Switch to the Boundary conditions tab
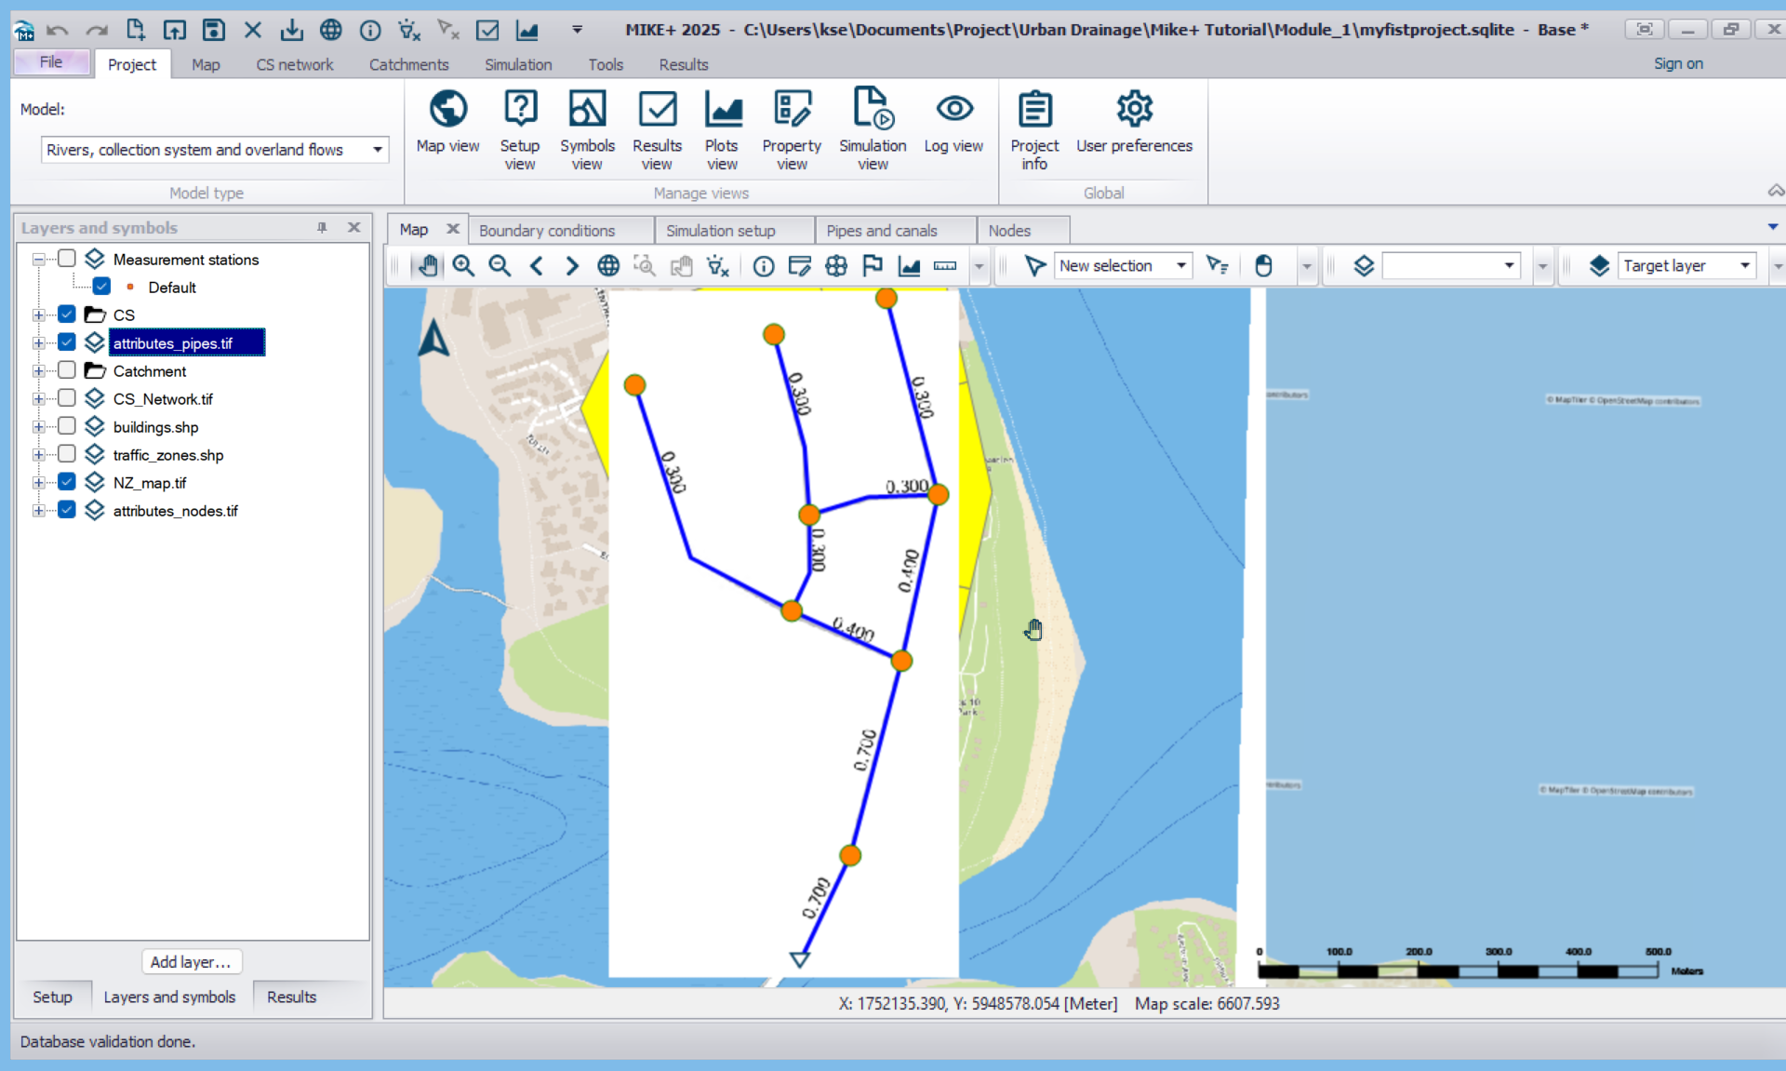Screen dimensions: 1786x1071 pos(547,231)
